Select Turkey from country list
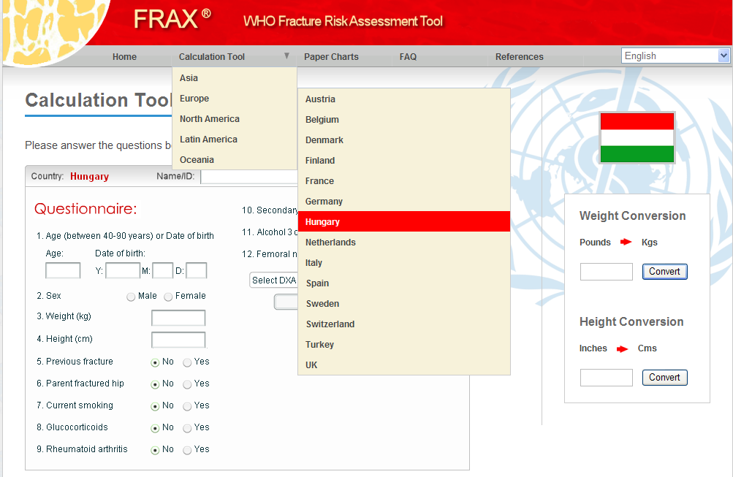This screenshot has width=733, height=477. click(x=404, y=344)
